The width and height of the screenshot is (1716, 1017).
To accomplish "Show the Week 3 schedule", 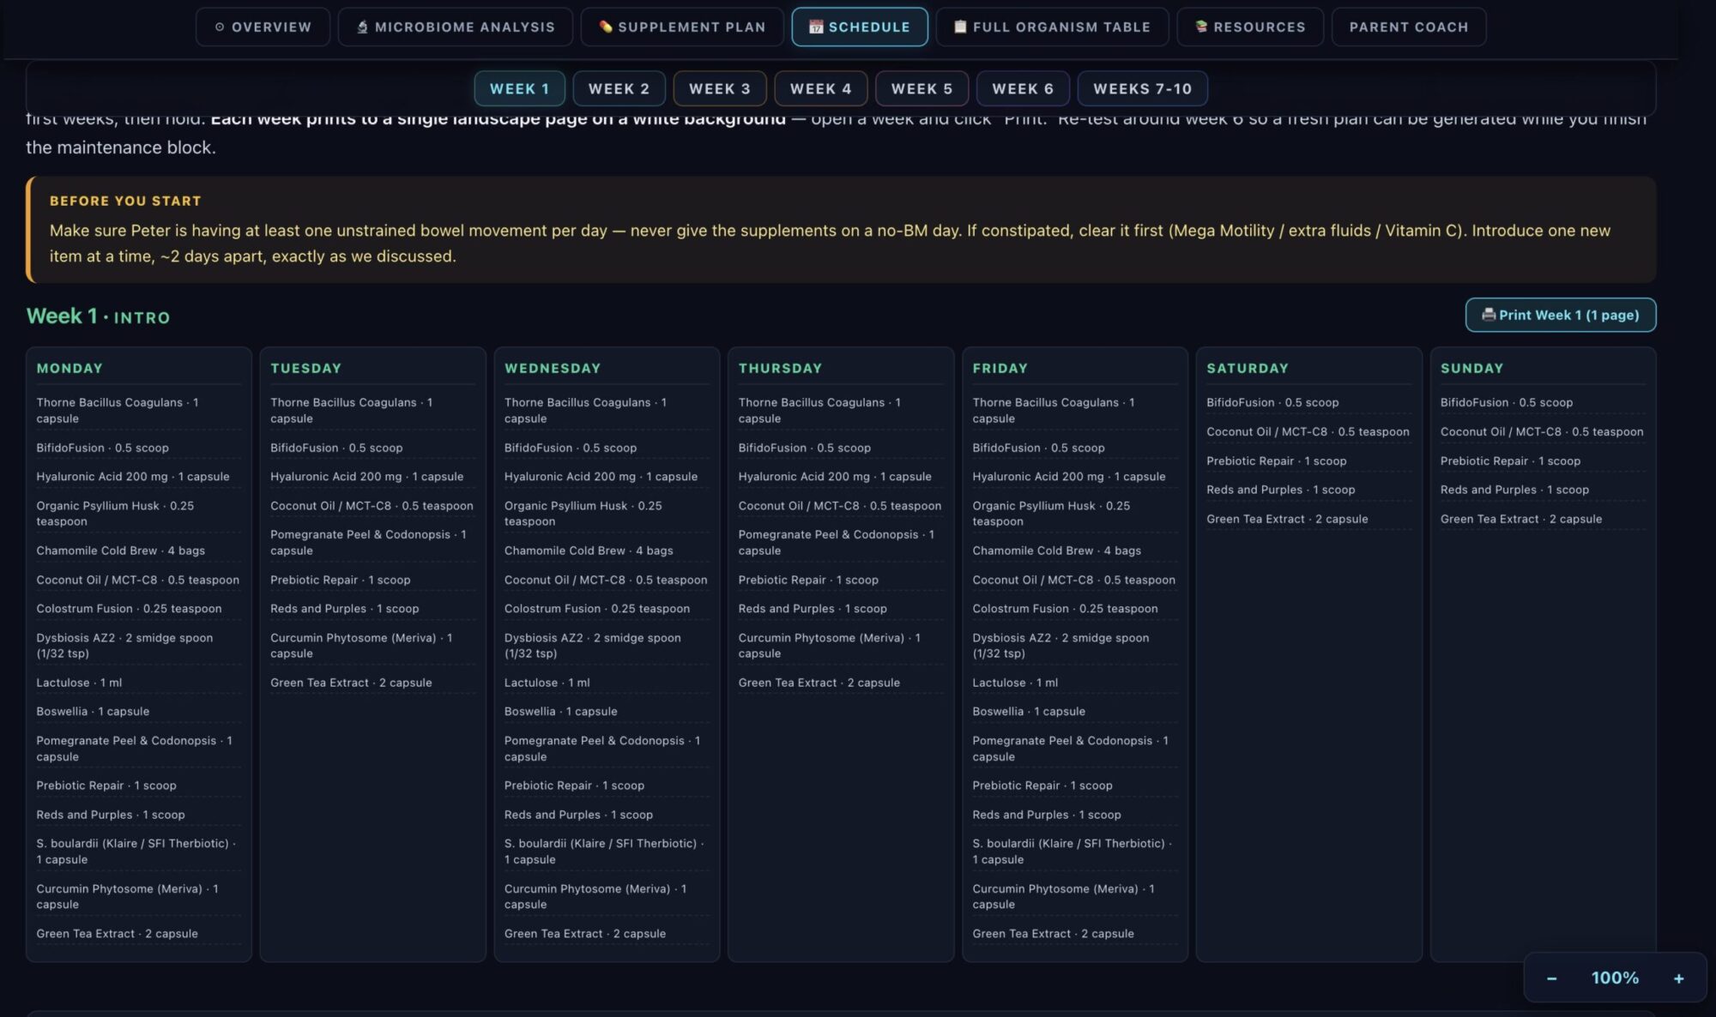I will pyautogui.click(x=720, y=88).
